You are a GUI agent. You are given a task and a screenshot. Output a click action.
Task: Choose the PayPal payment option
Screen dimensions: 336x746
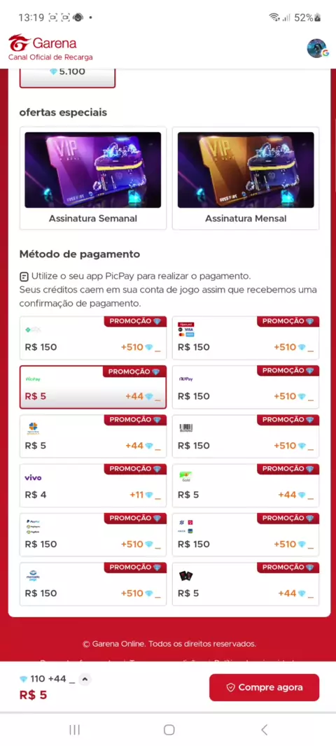tap(93, 535)
